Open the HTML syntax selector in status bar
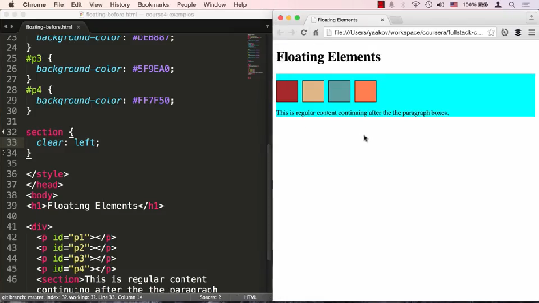Screen dimensions: 539x303 point(250,297)
